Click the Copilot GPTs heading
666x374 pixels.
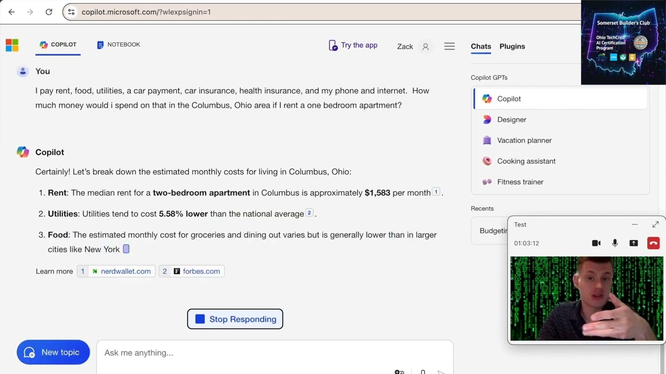[489, 77]
